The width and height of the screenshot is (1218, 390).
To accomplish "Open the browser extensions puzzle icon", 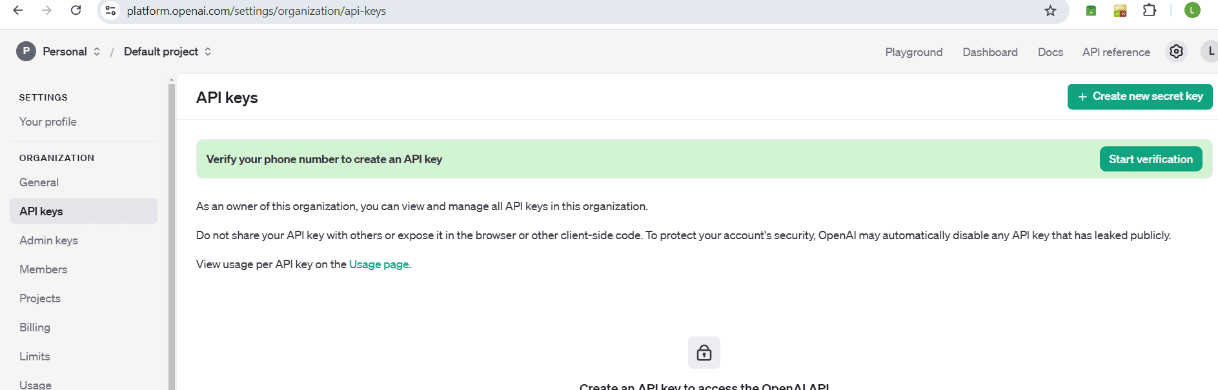I will tap(1149, 10).
